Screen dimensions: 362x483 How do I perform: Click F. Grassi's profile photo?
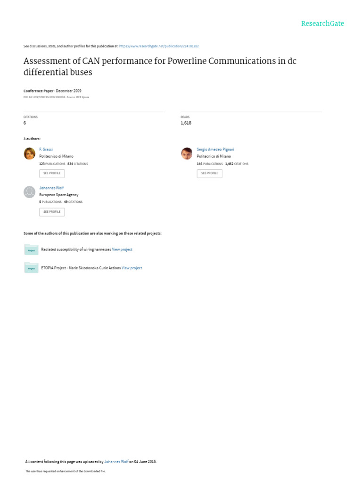[x=29, y=153]
